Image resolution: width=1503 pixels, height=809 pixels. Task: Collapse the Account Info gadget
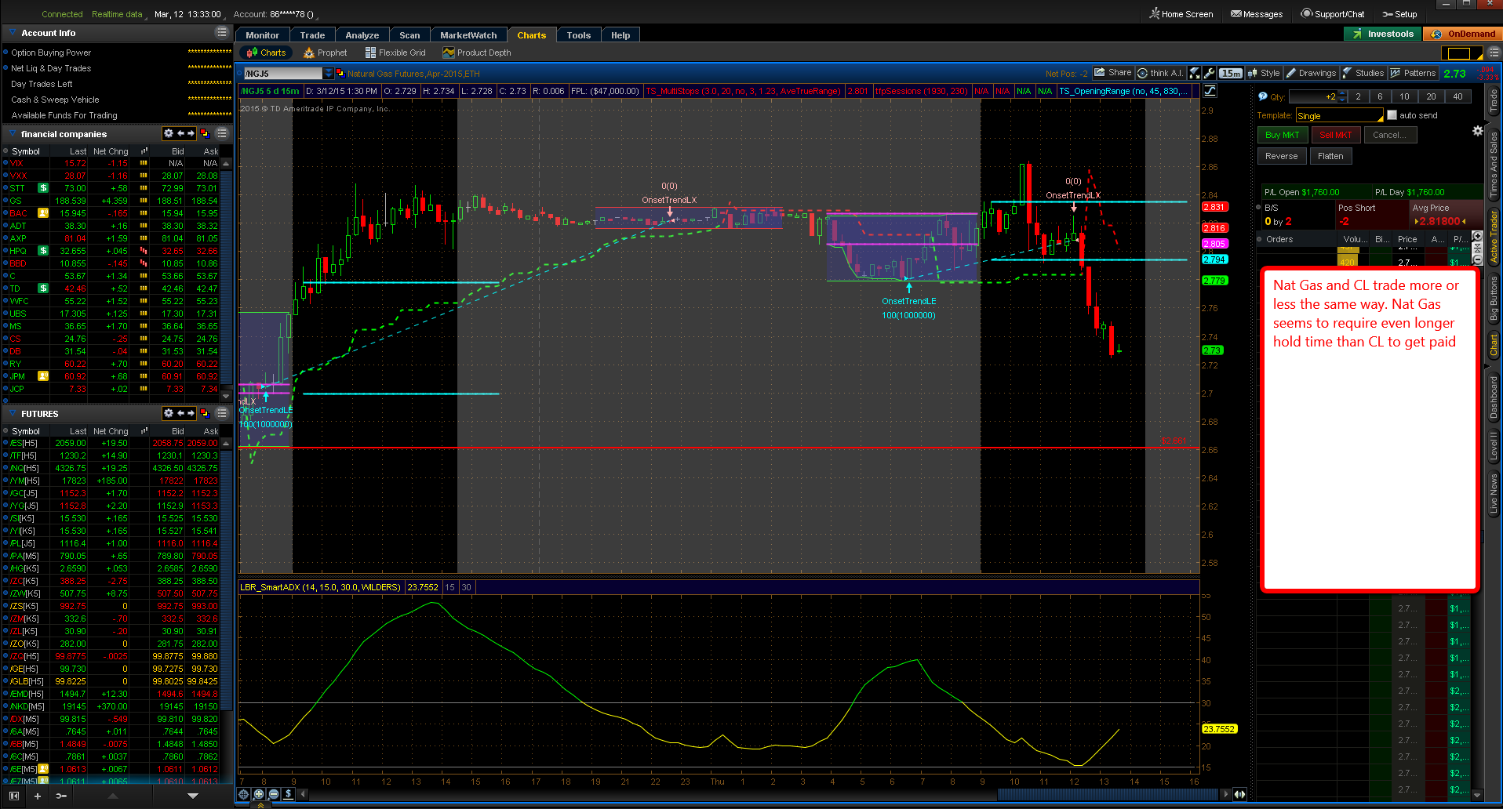pyautogui.click(x=13, y=32)
